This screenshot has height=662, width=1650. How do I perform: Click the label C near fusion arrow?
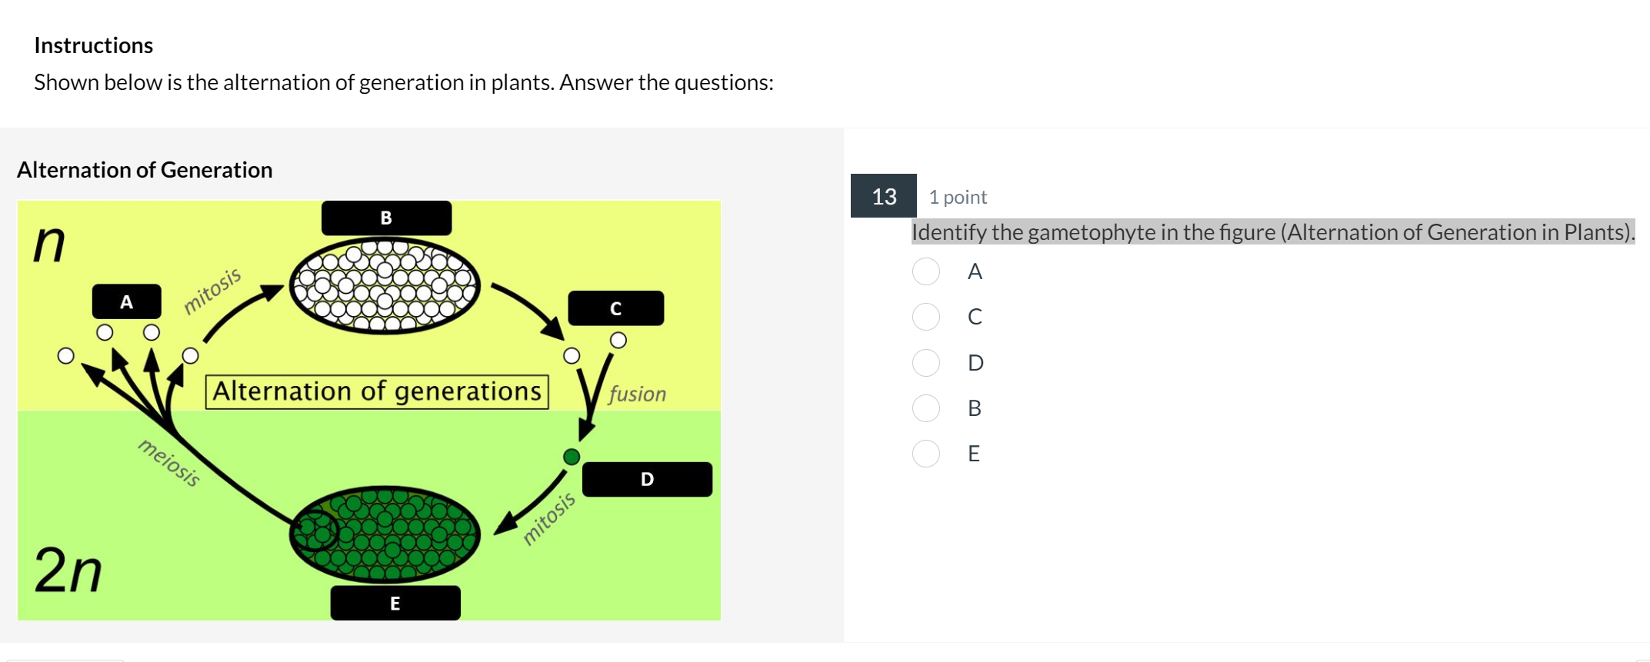615,308
